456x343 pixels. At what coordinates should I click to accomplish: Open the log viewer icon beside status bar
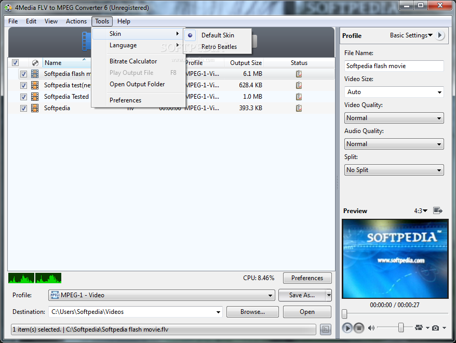326,329
